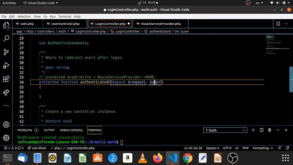Open the Accounts icon in activity bar
Image resolution: width=293 pixels, height=165 pixels.
6,124
